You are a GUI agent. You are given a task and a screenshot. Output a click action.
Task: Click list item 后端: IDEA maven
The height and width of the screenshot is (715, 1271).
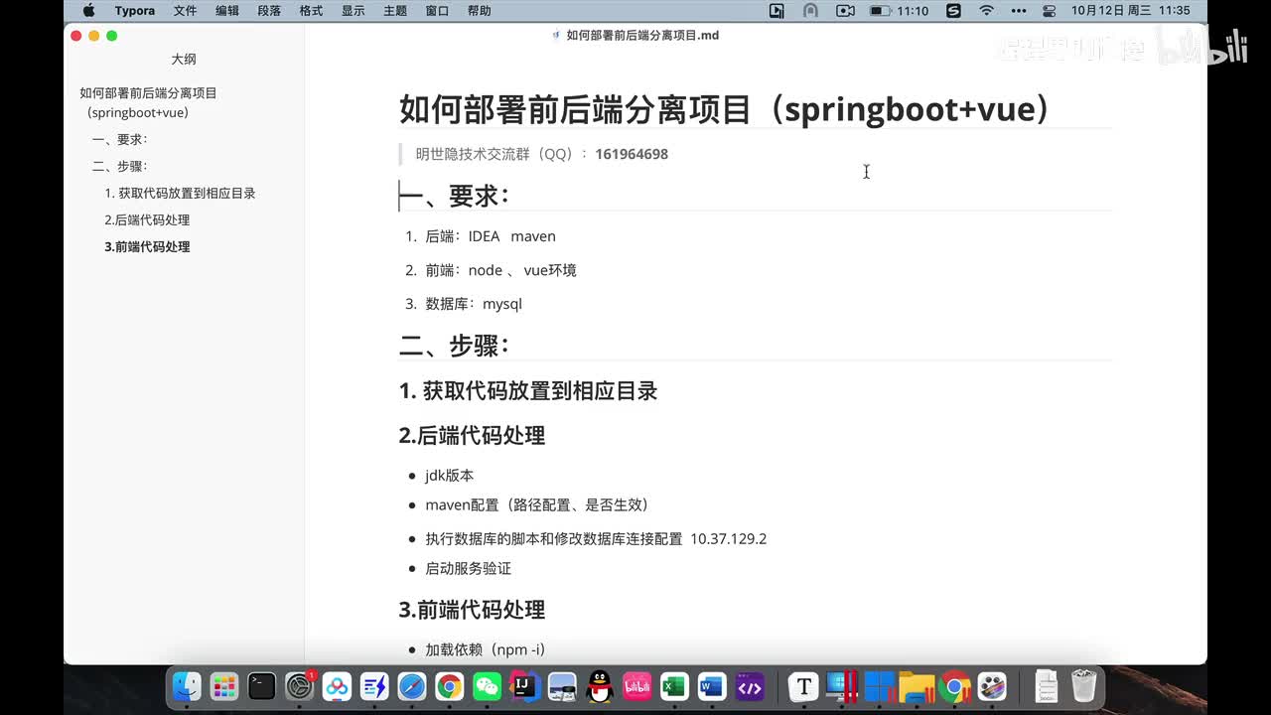[x=491, y=236]
